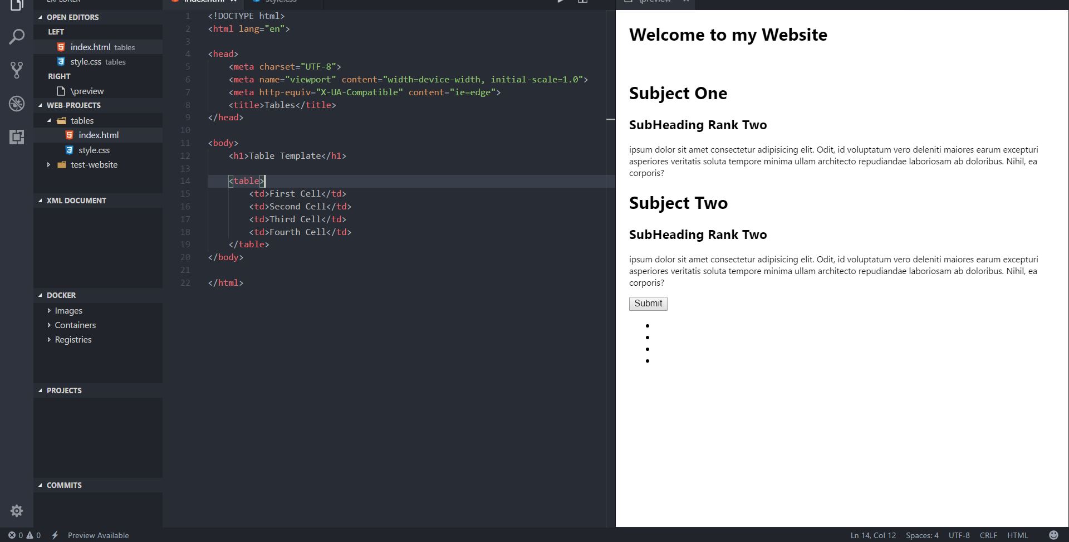Viewport: 1069px width, 542px height.
Task: Open the Extensions view
Action: (17, 138)
